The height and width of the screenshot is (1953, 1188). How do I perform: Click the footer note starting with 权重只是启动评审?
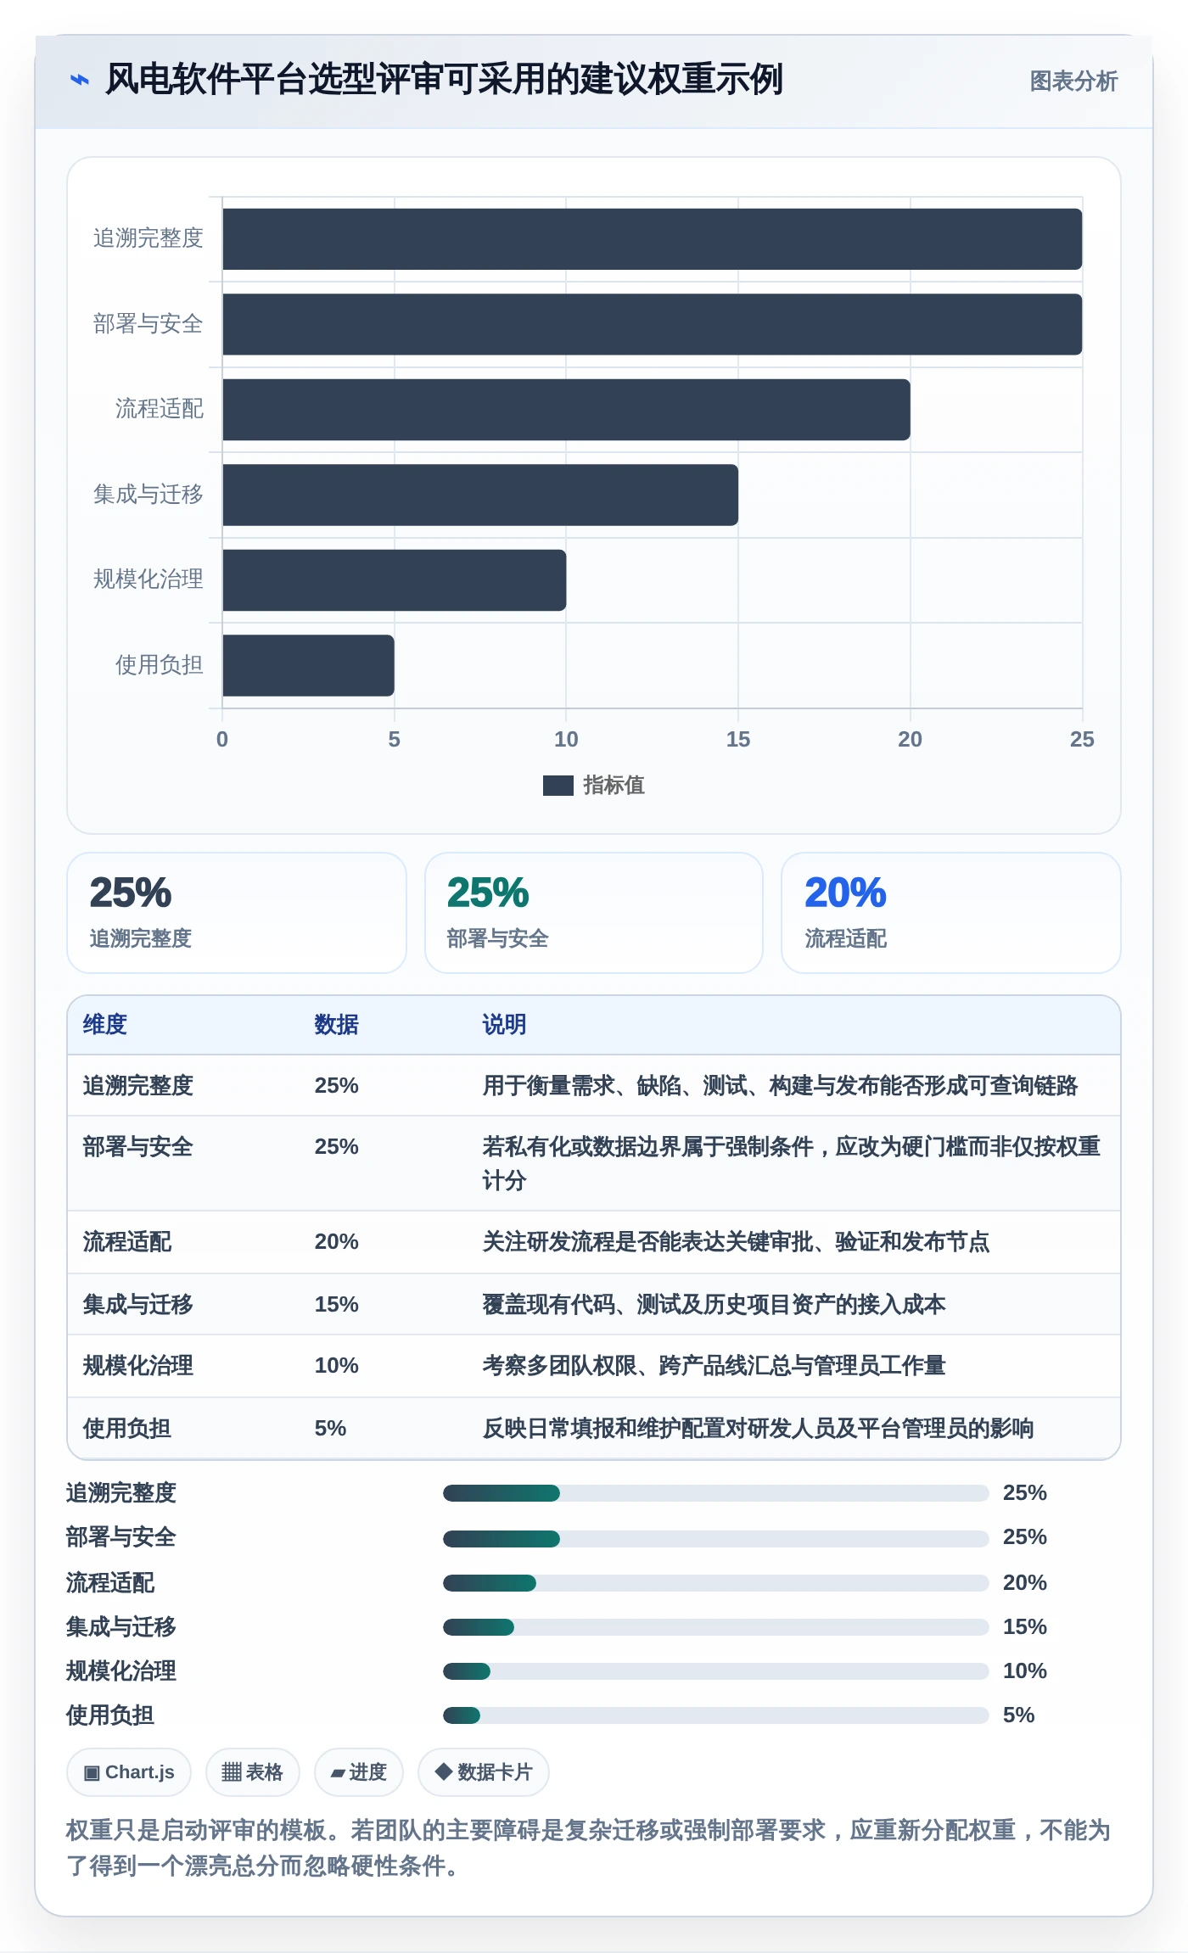pyautogui.click(x=588, y=1848)
